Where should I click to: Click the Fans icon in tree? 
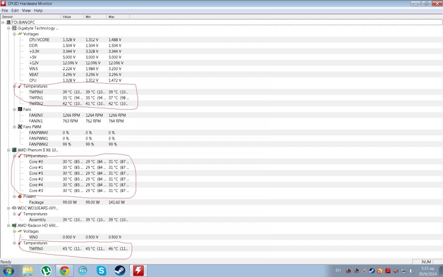click(x=20, y=109)
